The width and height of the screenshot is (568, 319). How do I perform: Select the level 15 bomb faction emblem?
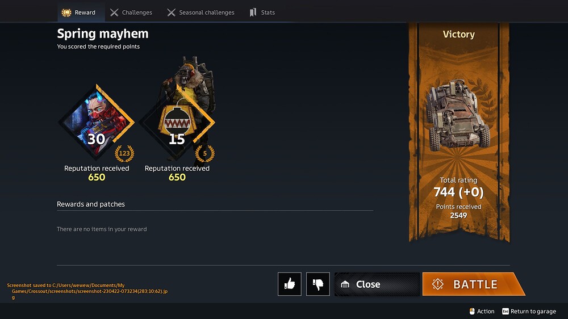(177, 123)
